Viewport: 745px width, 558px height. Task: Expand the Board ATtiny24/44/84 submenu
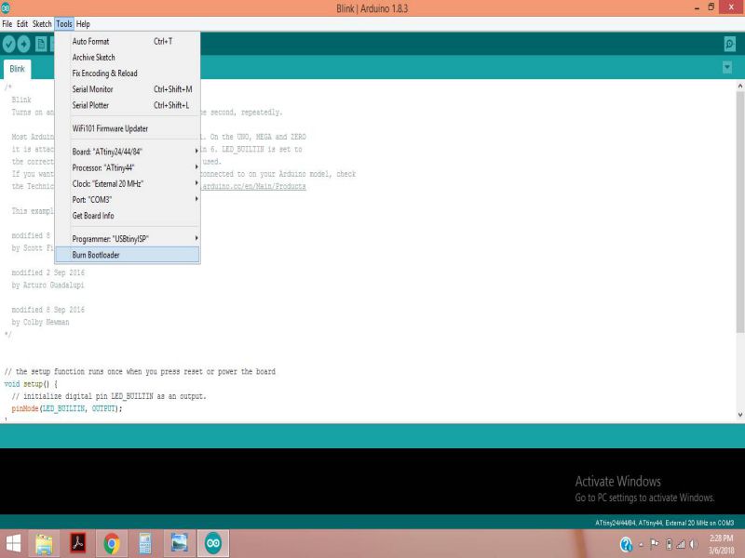click(x=128, y=152)
